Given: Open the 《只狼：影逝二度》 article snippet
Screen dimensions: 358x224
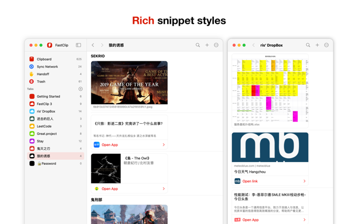Looking at the screenshot, I should click(129, 128).
